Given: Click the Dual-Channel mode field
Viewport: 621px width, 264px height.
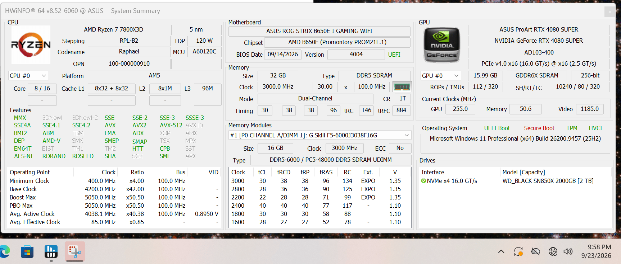Looking at the screenshot, I should pos(315,99).
